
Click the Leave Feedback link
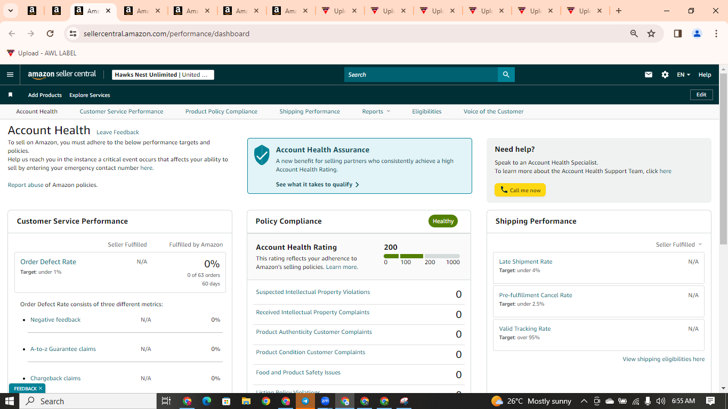118,132
